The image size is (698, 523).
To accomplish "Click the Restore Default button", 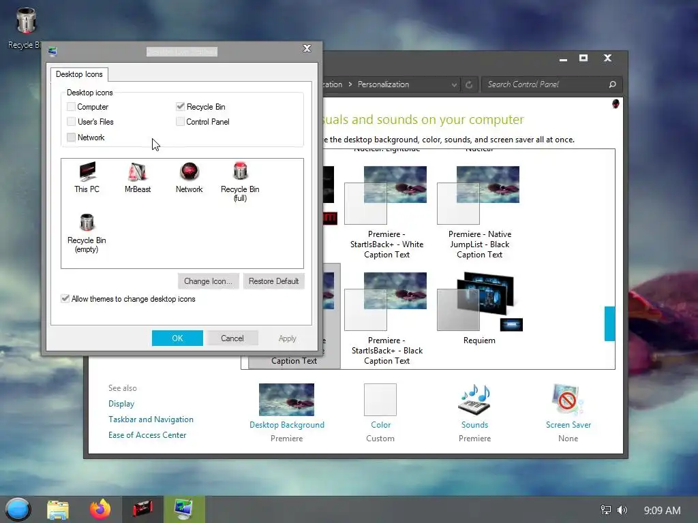I will pyautogui.click(x=274, y=281).
